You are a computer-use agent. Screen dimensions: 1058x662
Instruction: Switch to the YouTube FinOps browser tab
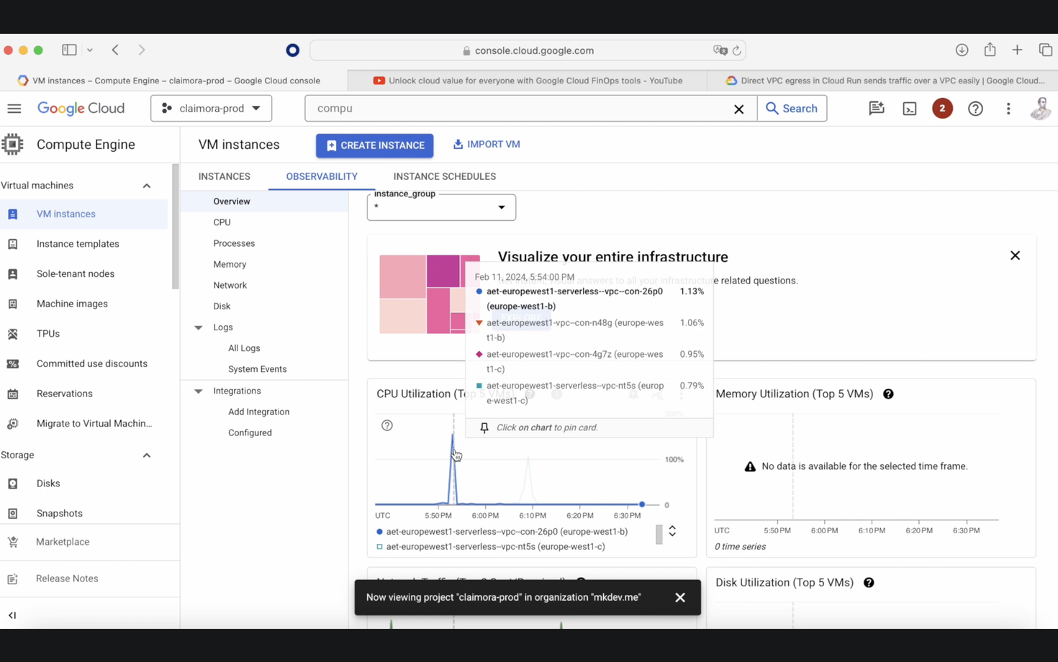[528, 81]
